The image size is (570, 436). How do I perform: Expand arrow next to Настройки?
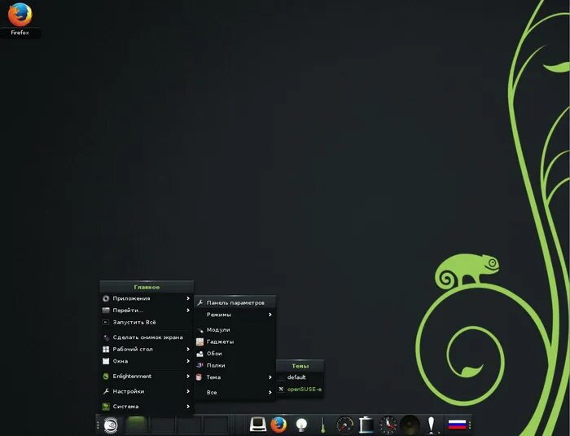tap(188, 392)
